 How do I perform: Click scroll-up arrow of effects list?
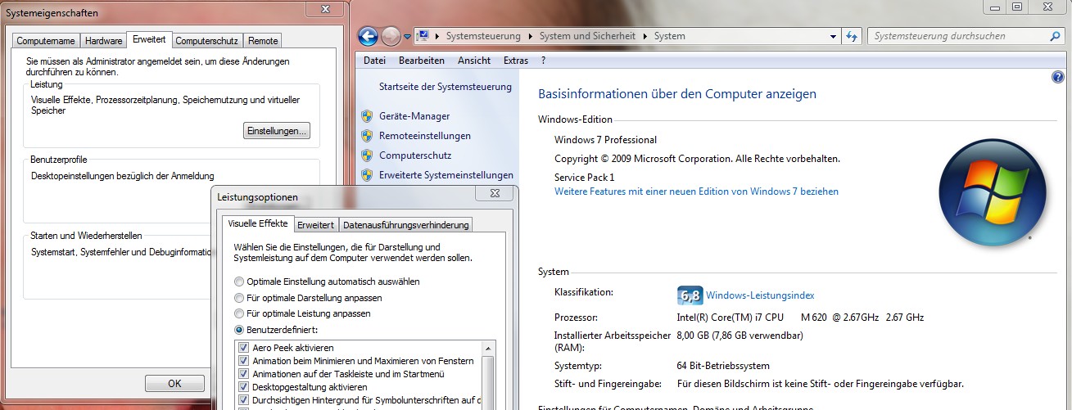pyautogui.click(x=488, y=347)
